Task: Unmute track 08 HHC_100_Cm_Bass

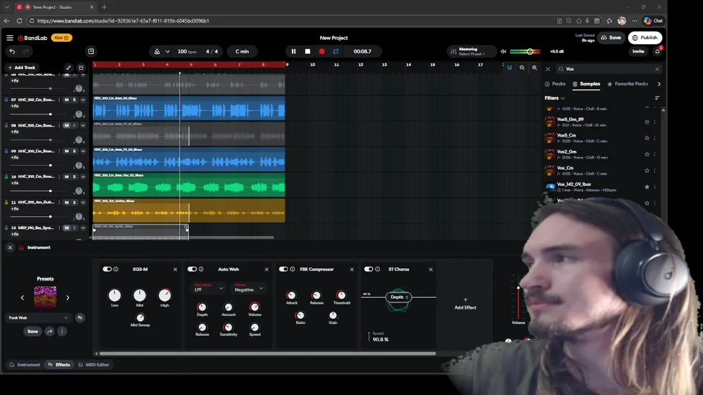Action: pos(66,126)
